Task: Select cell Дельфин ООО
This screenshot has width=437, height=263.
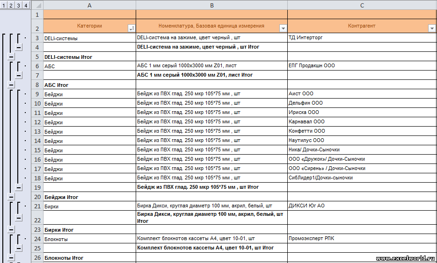Action: click(362, 103)
